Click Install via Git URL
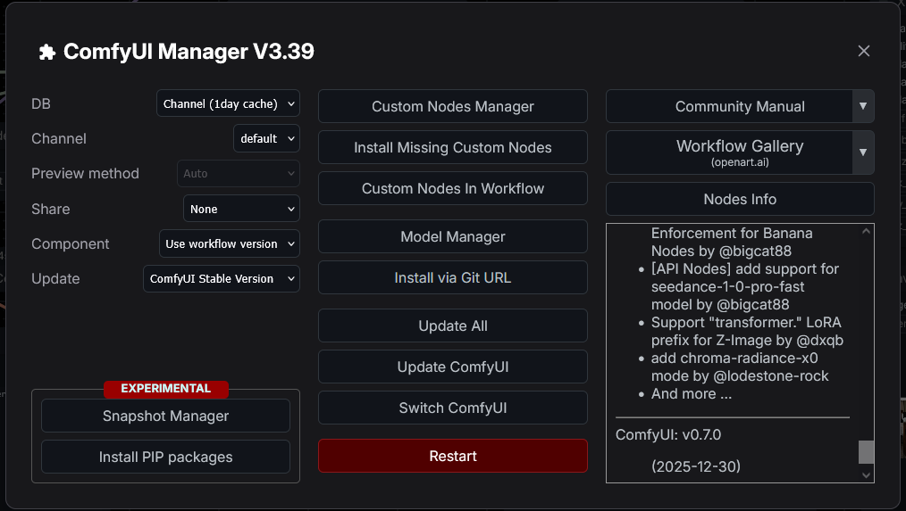906x511 pixels. tap(453, 277)
